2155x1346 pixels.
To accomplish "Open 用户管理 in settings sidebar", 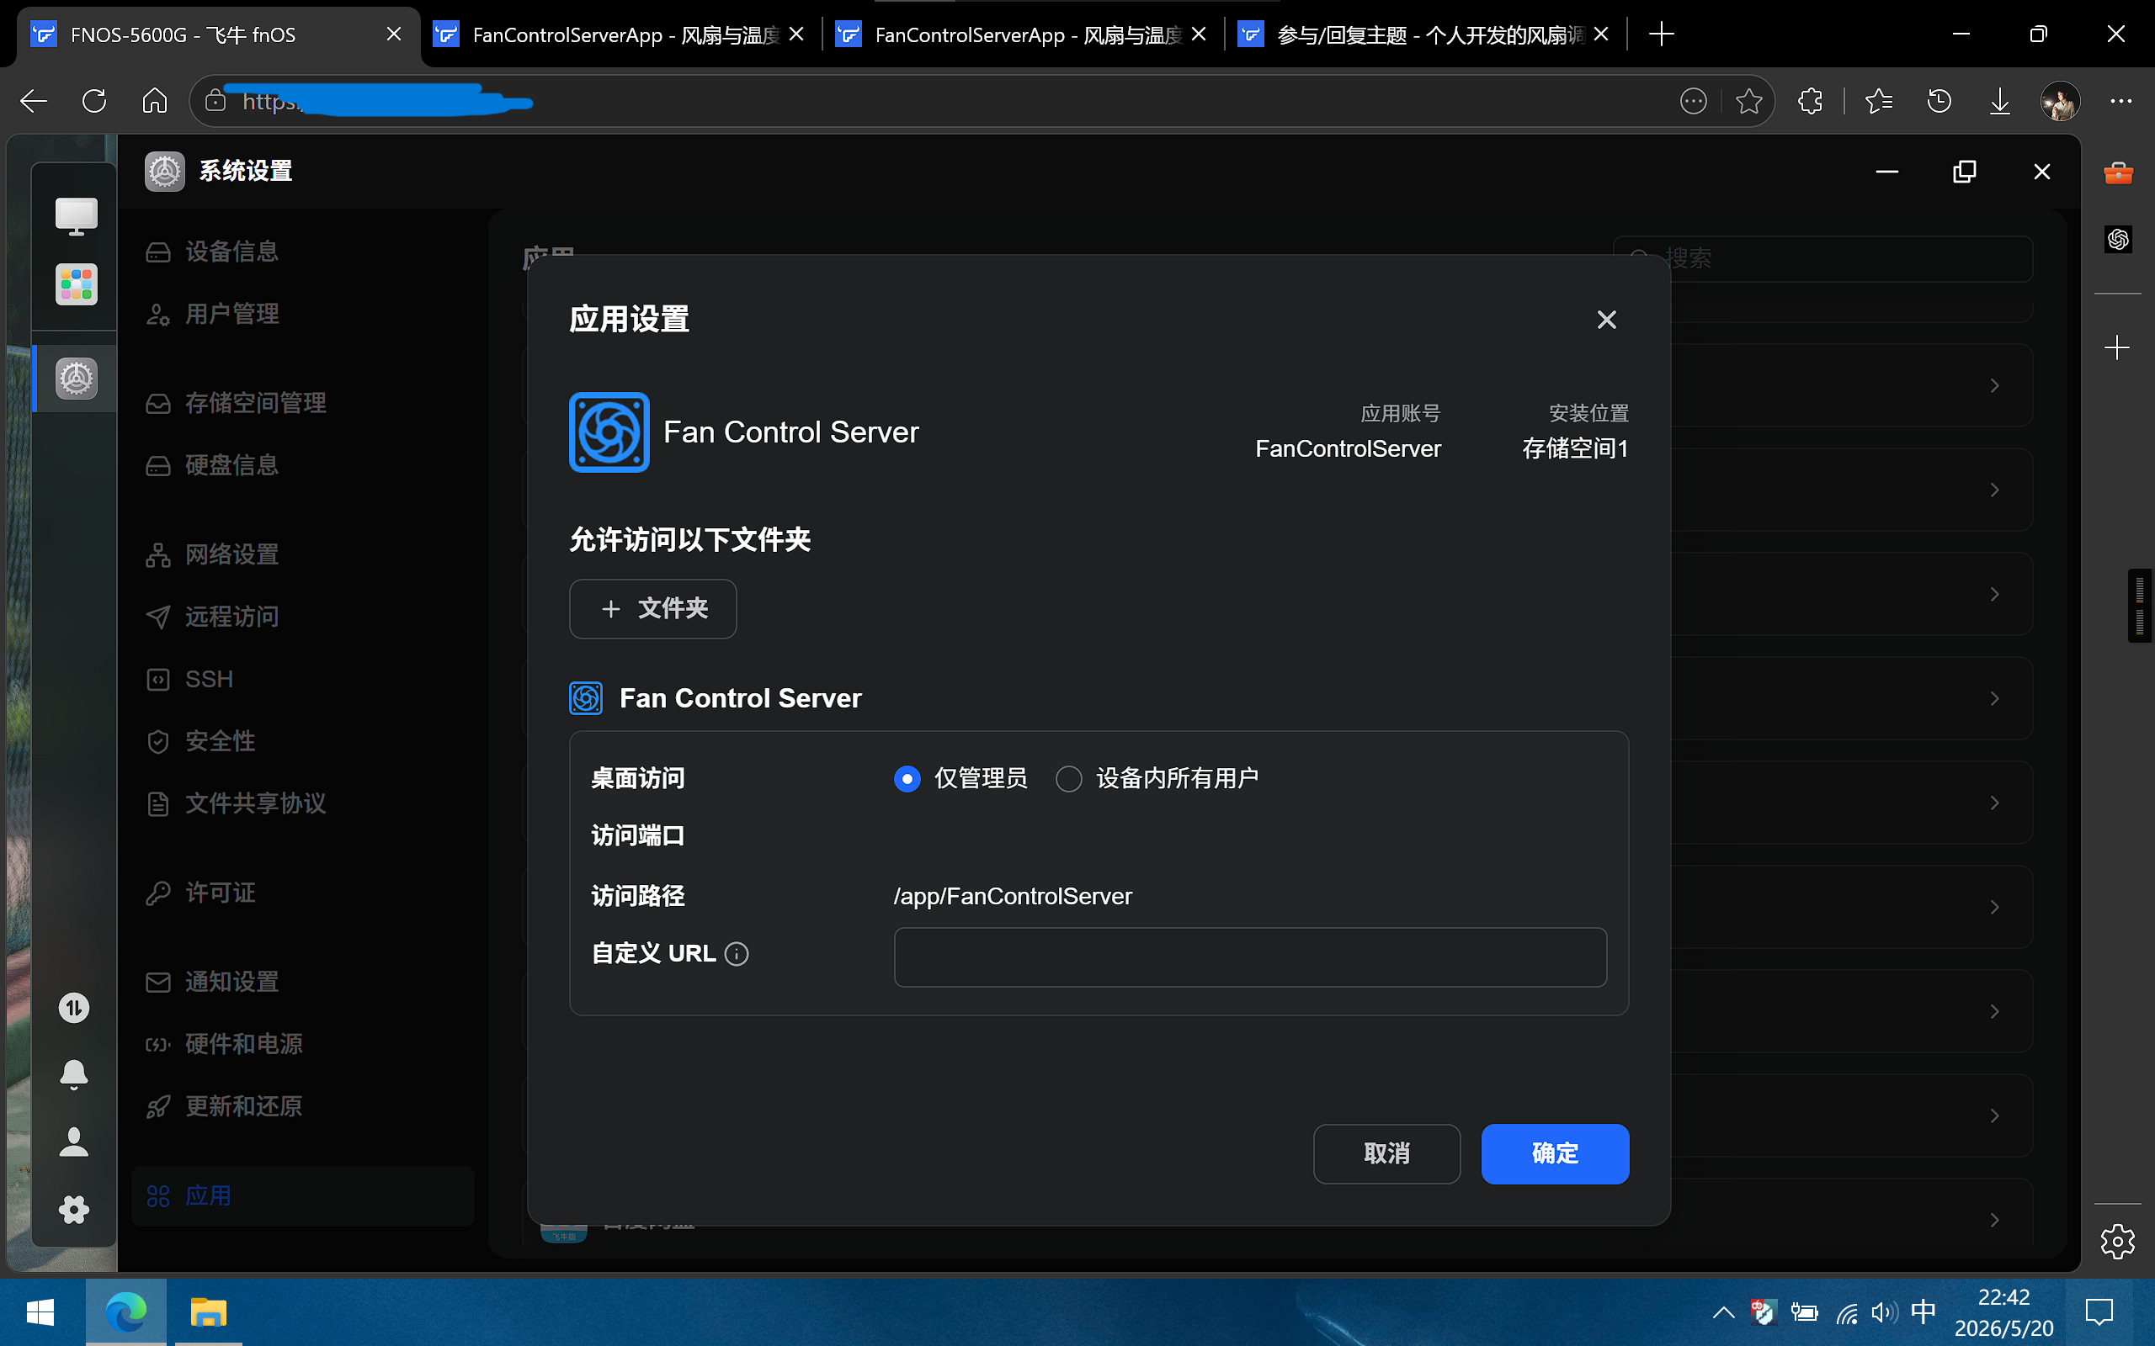I will pos(303,315).
